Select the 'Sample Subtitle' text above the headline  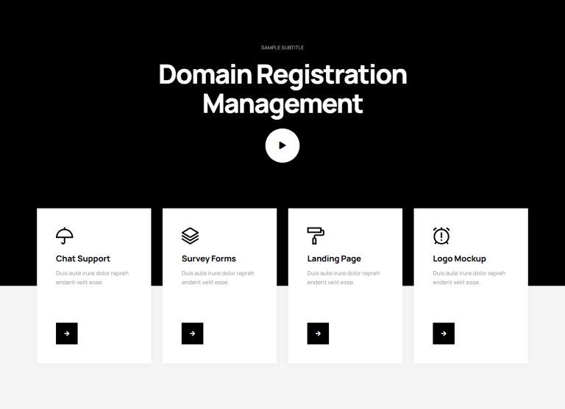[x=282, y=48]
